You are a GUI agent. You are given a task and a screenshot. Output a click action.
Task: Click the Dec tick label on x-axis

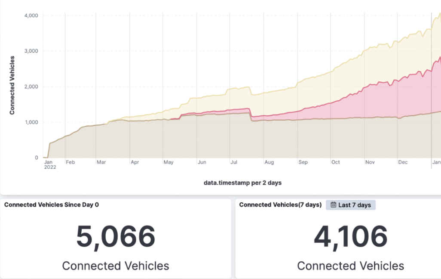click(x=403, y=162)
